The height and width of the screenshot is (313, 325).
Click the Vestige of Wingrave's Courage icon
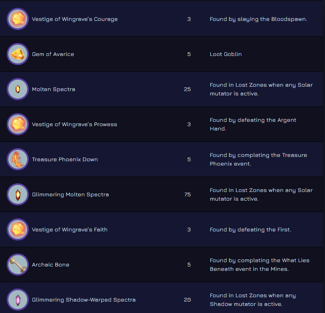[18, 19]
